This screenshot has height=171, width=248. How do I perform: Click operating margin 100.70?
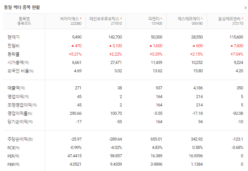click(x=116, y=113)
